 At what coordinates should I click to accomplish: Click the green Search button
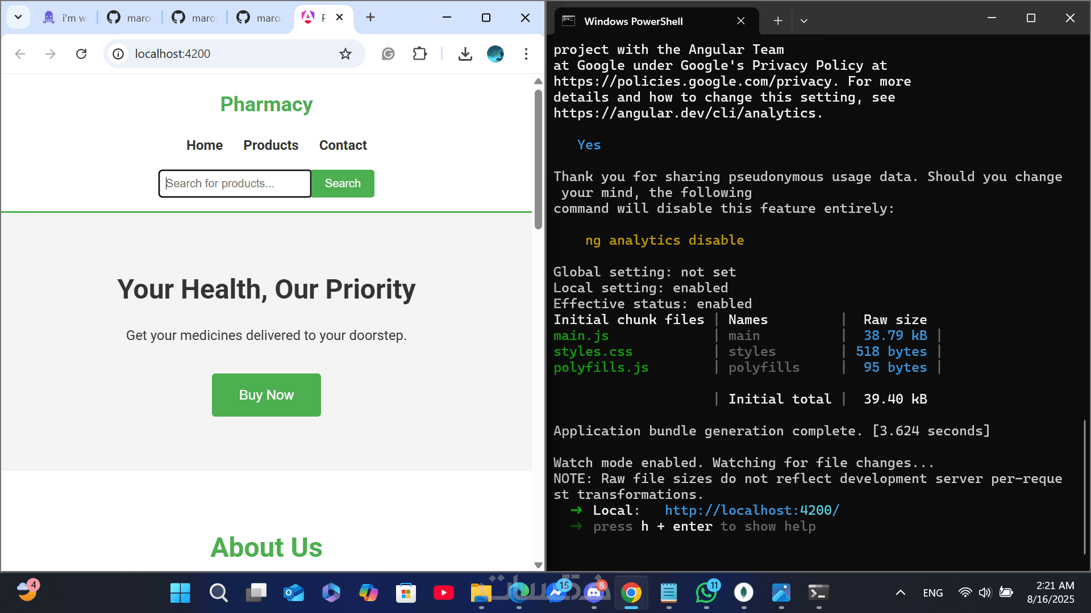[342, 183]
